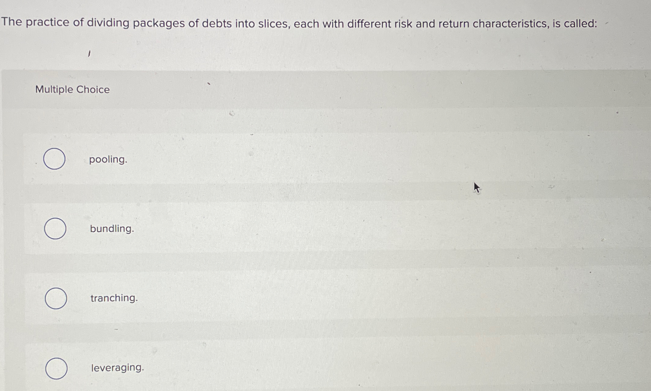The height and width of the screenshot is (391, 651).
Task: Select the radio button for tranching
Action: point(57,298)
